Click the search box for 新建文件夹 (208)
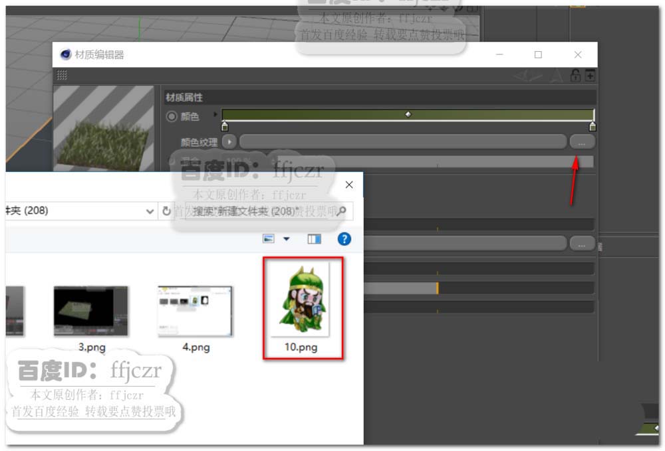Screen dimensions: 665x451 (x=268, y=211)
